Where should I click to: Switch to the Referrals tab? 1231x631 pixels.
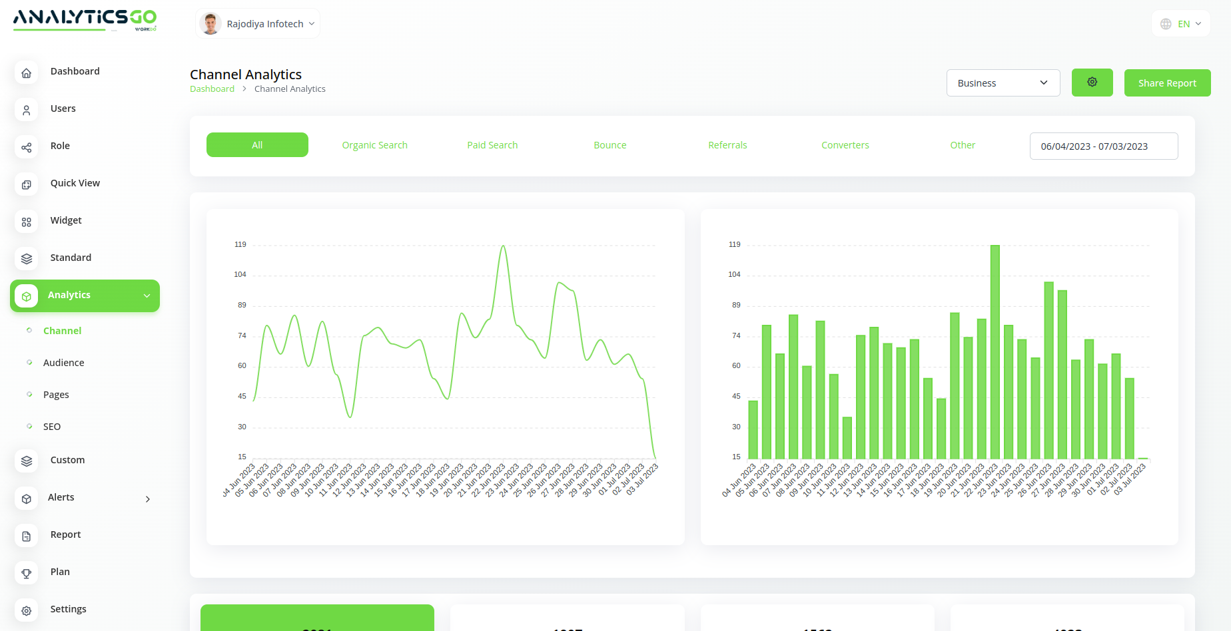tap(727, 145)
